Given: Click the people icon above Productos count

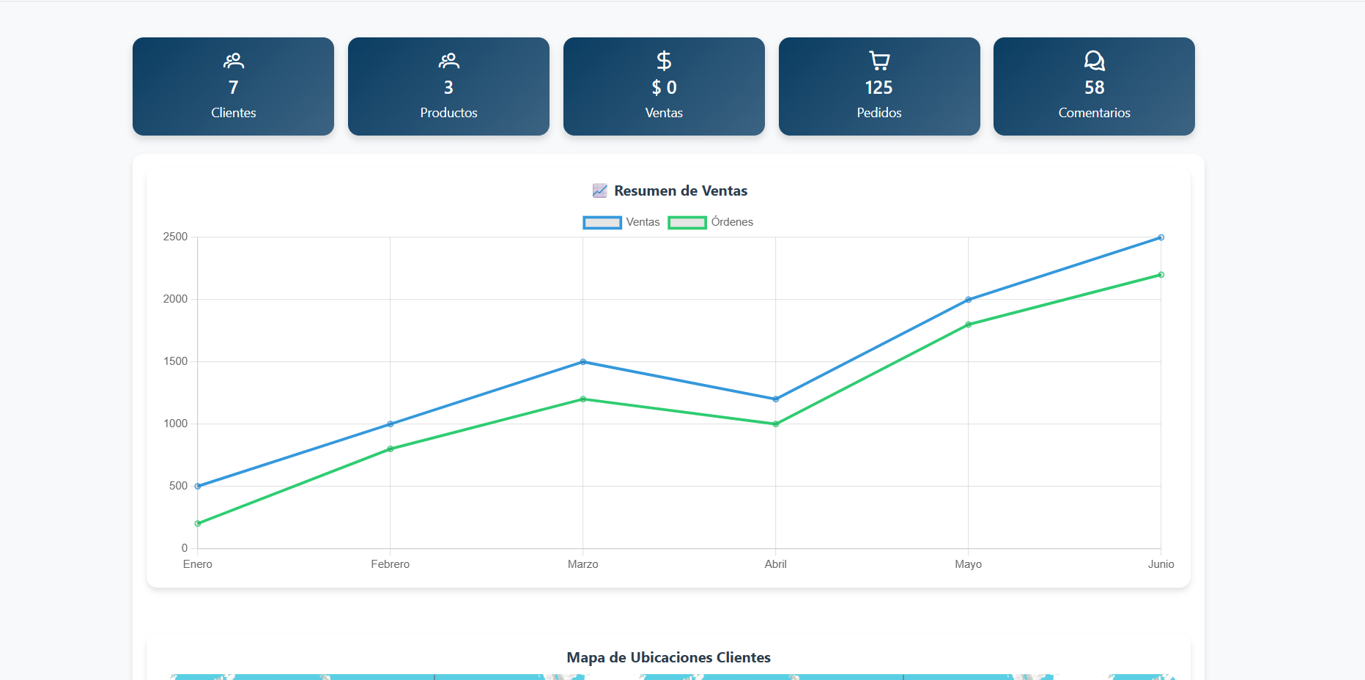Looking at the screenshot, I should tap(448, 61).
